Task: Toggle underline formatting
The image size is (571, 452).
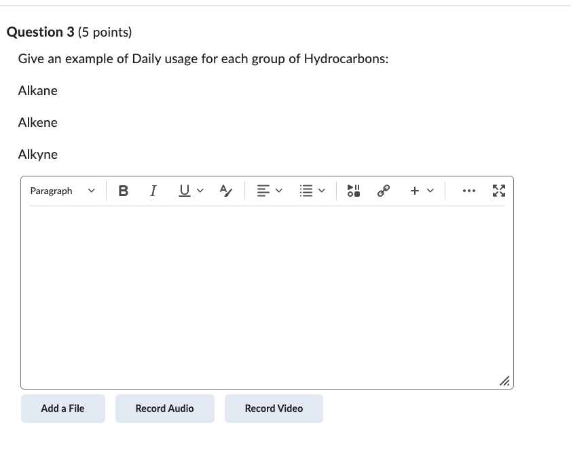Action: (x=183, y=191)
